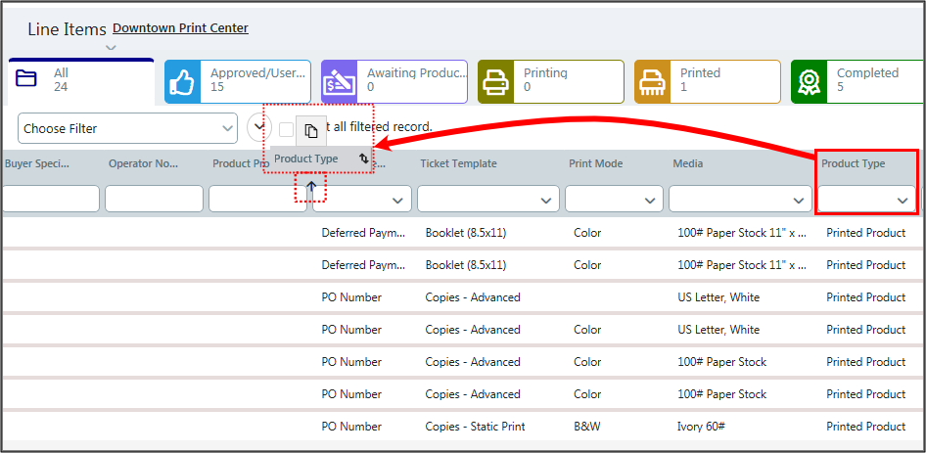Select the All tab folder icon
This screenshot has height=453, width=926.
[x=26, y=80]
